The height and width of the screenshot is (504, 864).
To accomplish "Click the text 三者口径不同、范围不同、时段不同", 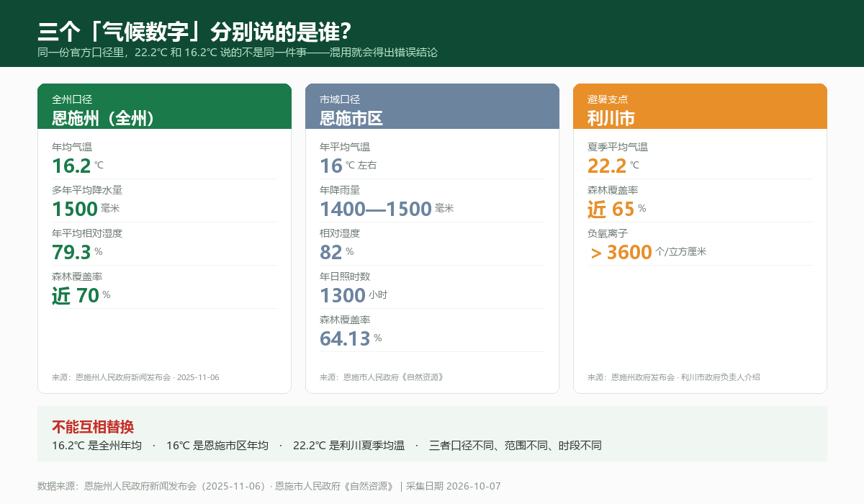I will 515,446.
